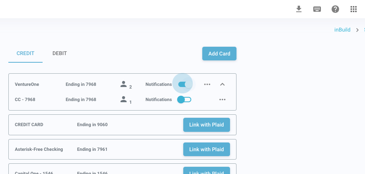This screenshot has width=365, height=174.
Task: Link Asterisk-Free Checking with Plaid
Action: [x=206, y=149]
